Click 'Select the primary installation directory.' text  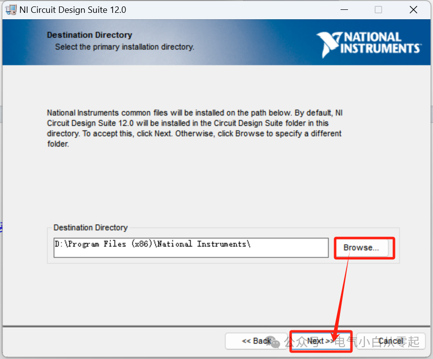click(x=125, y=47)
